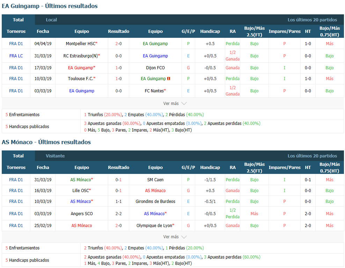The width and height of the screenshot is (345, 268).
Task: Click AS Mónaco in 16/03/19 row
Action: click(x=155, y=190)
